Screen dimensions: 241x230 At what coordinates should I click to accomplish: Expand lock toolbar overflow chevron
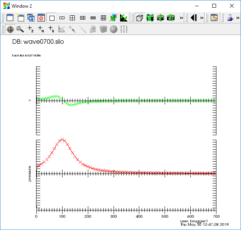[238, 18]
